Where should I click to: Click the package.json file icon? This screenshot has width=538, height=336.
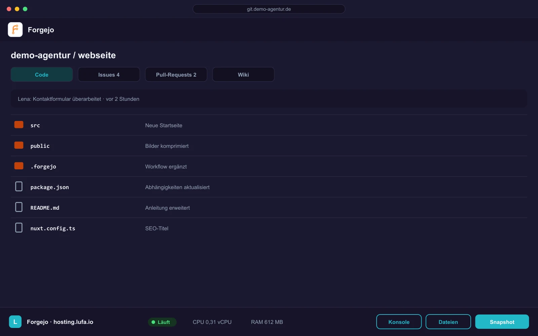click(19, 186)
